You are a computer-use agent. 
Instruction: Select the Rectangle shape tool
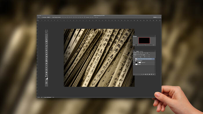[x=46, y=70]
